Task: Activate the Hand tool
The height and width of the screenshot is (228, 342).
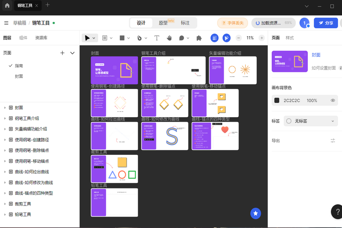Action: (169, 38)
